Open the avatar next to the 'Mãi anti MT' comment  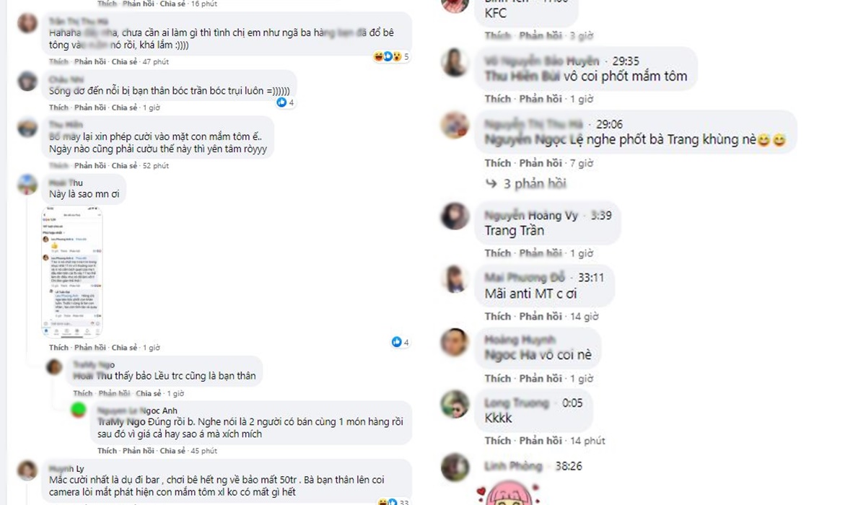pyautogui.click(x=455, y=280)
